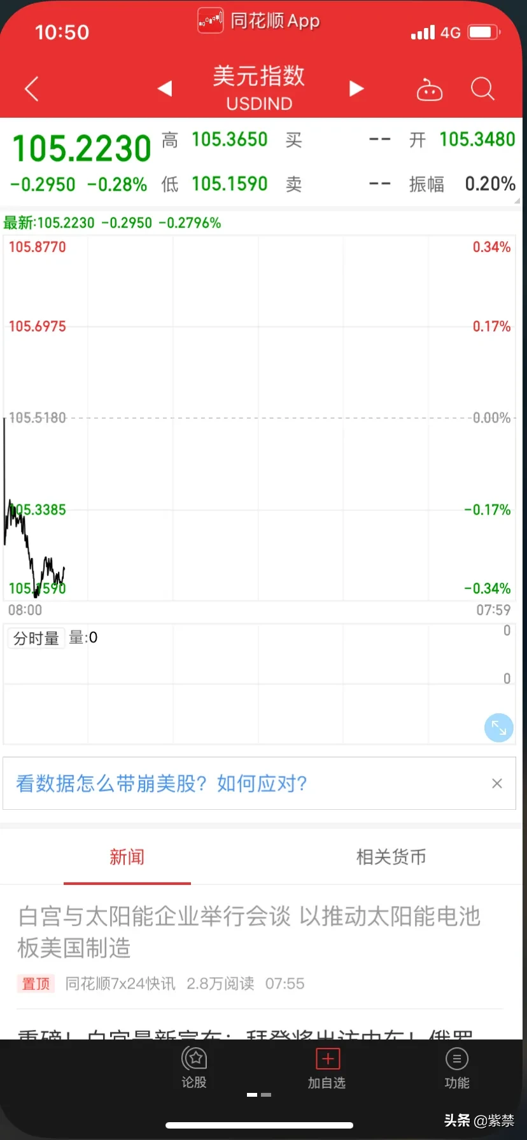Screen dimensions: 527x1140
Task: Go to previous index with left triangle
Action: (165, 88)
